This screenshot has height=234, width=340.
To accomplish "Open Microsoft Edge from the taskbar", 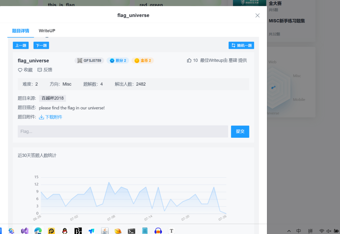I will pyautogui.click(x=38, y=231).
